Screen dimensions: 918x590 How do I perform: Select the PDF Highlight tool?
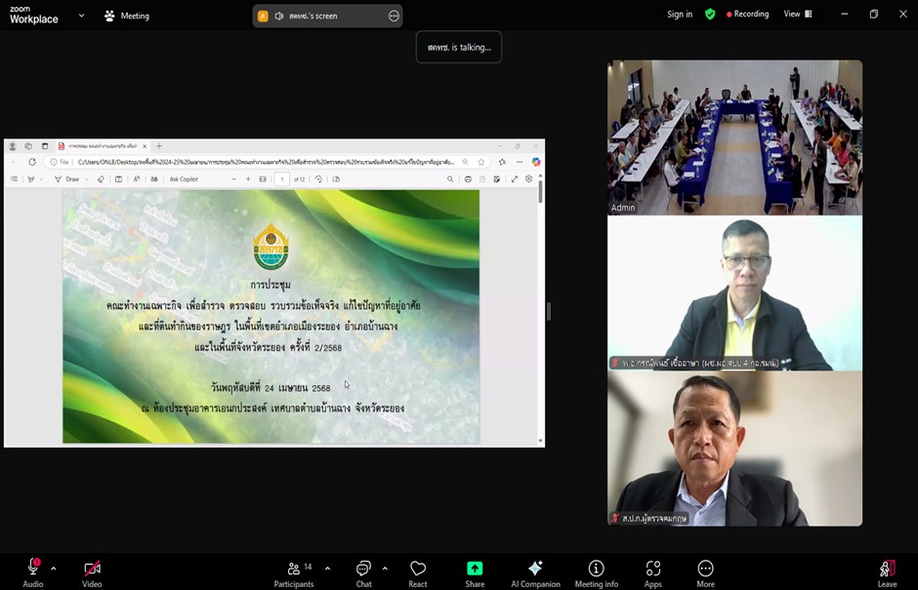[x=31, y=178]
